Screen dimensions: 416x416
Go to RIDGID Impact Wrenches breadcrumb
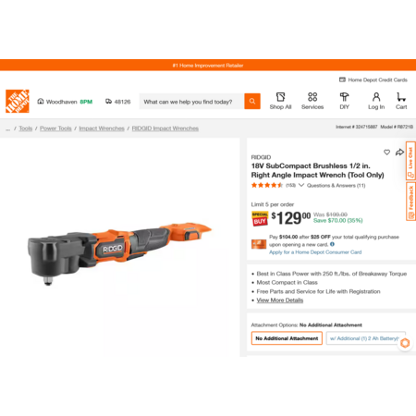[x=165, y=128]
